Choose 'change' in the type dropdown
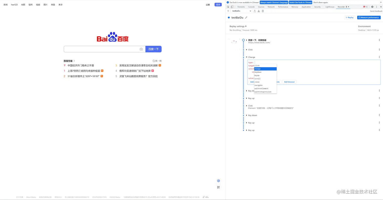This screenshot has height=200, width=383. point(265,69)
